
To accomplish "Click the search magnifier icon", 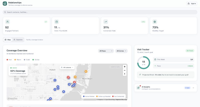I will point(5,12).
